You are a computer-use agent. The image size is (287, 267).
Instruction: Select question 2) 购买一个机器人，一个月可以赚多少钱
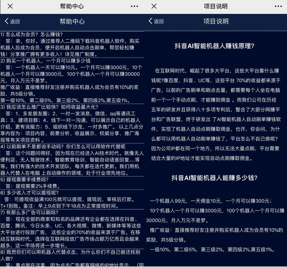click(x=46, y=61)
